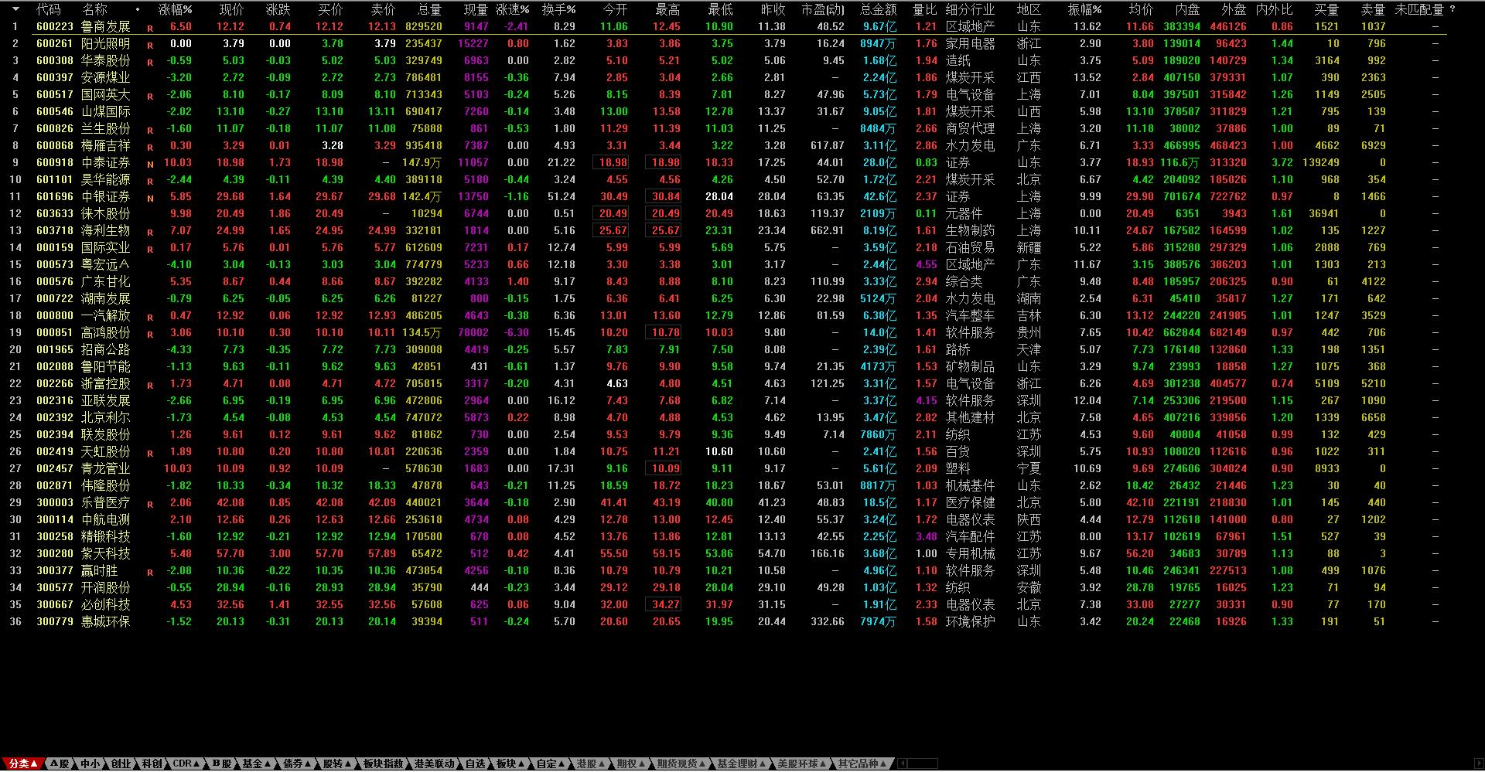
Task: Select stock name 徕木股份
Action: pyautogui.click(x=105, y=213)
